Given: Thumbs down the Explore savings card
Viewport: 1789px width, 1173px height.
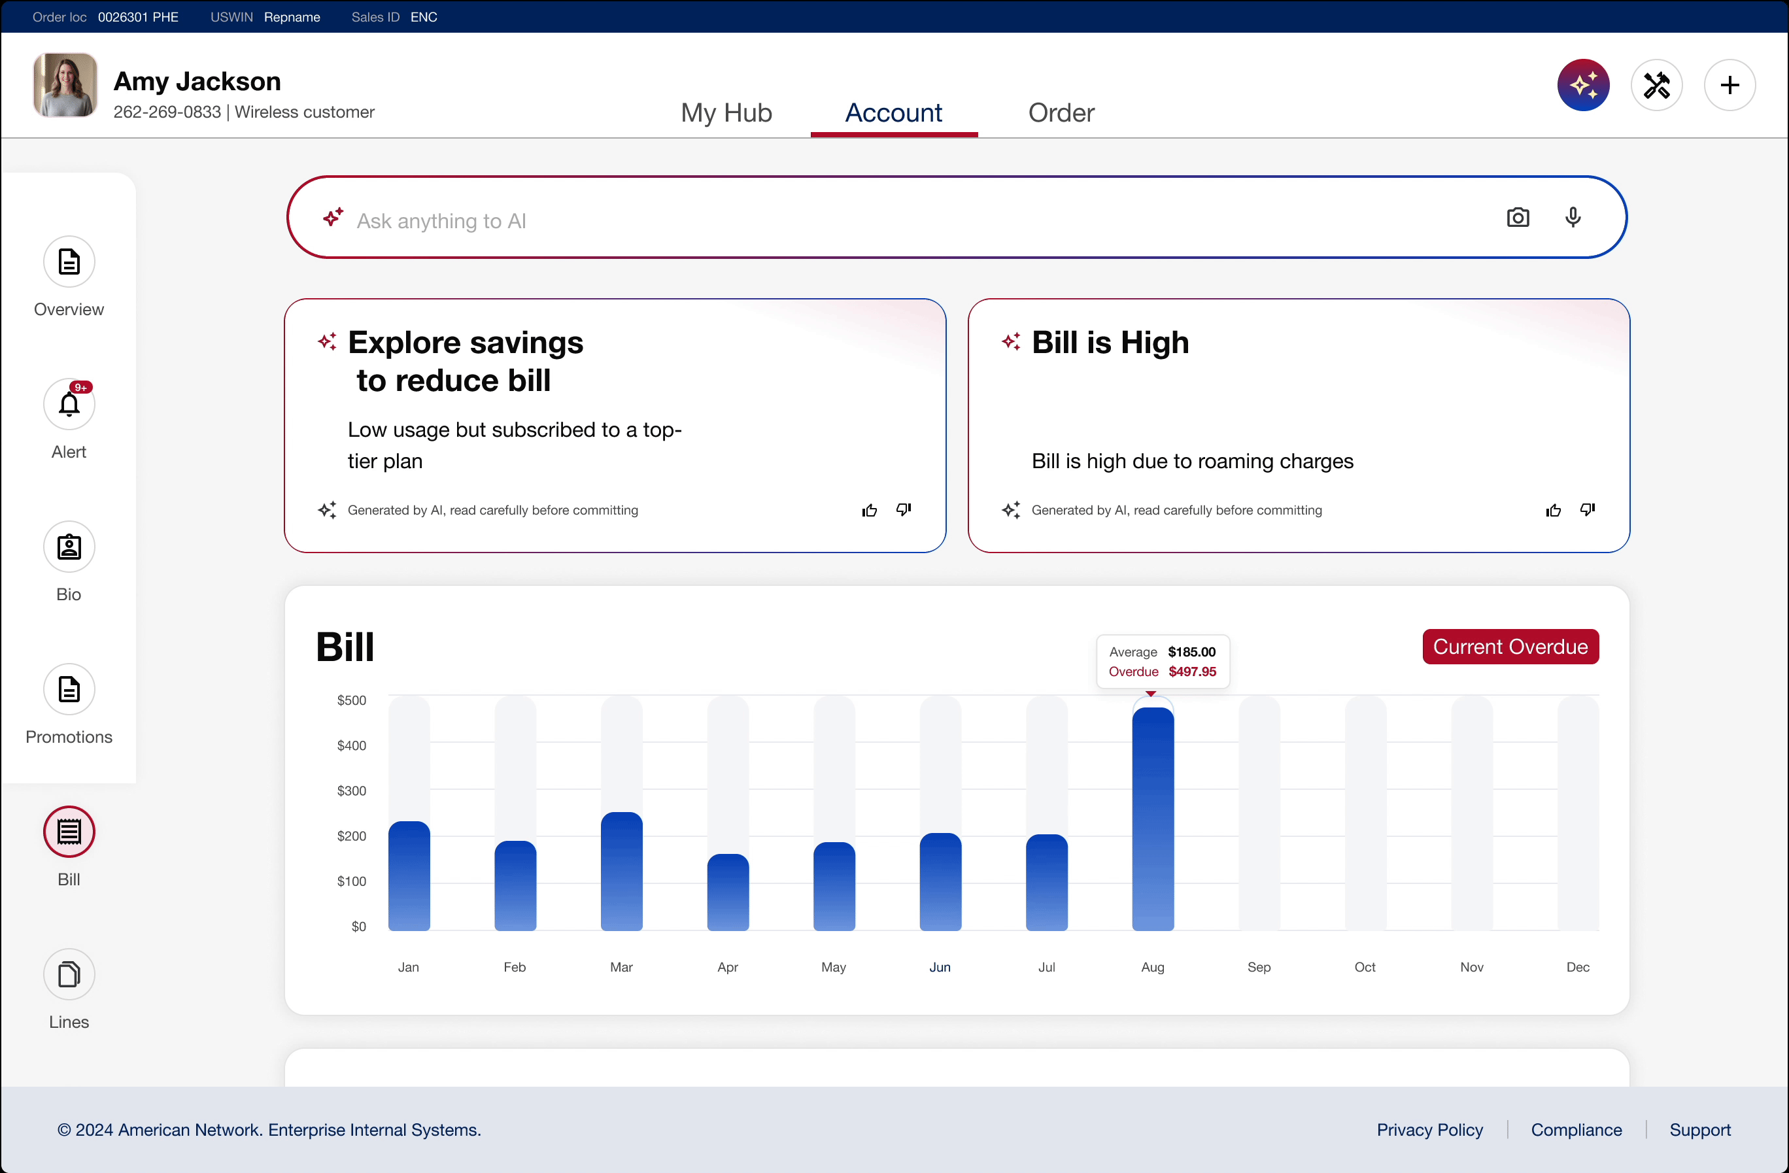Looking at the screenshot, I should pyautogui.click(x=904, y=510).
